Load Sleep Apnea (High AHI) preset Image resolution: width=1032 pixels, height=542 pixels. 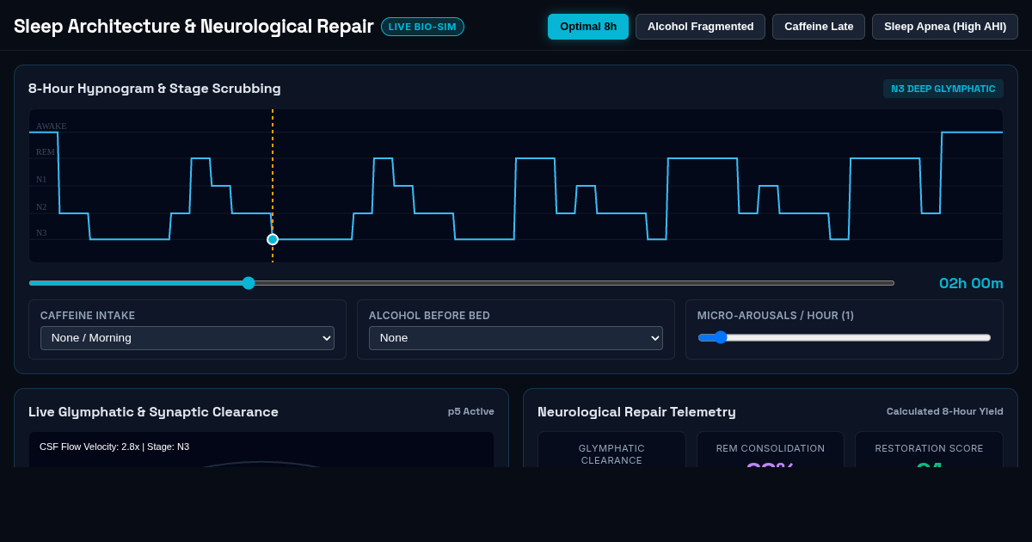tap(945, 27)
